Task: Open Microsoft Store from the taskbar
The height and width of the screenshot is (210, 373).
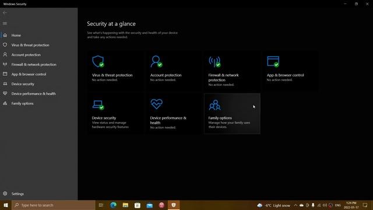Action: [x=138, y=205]
